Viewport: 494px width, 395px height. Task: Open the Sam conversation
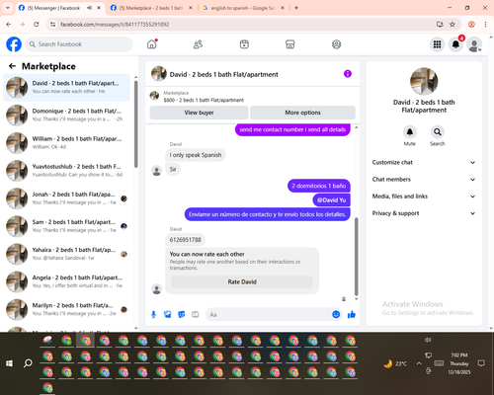66,226
